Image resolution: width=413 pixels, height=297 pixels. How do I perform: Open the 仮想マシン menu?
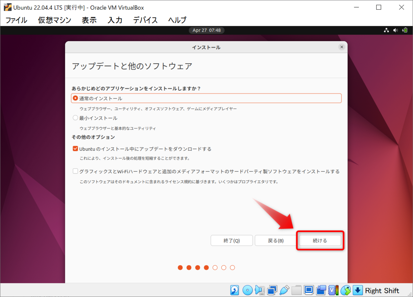(55, 20)
